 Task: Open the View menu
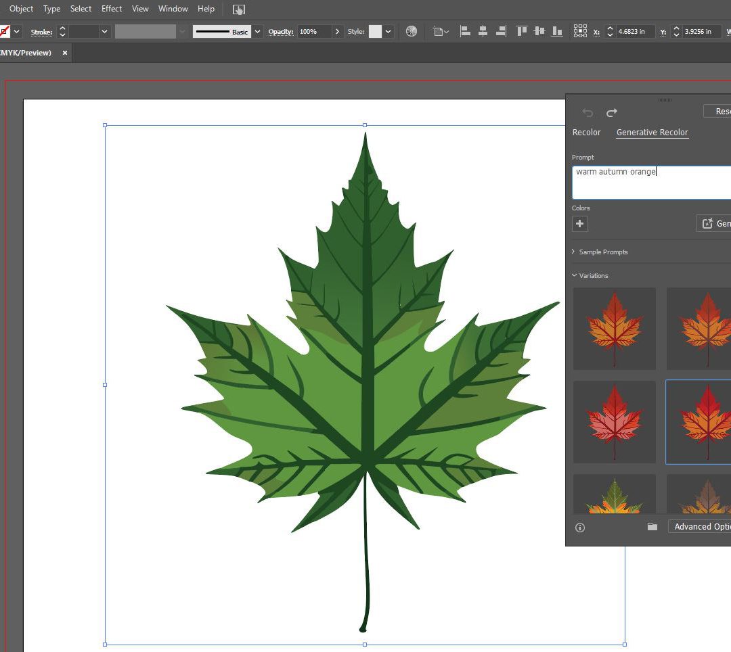click(140, 9)
